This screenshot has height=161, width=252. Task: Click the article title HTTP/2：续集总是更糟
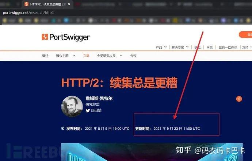[x=119, y=83]
